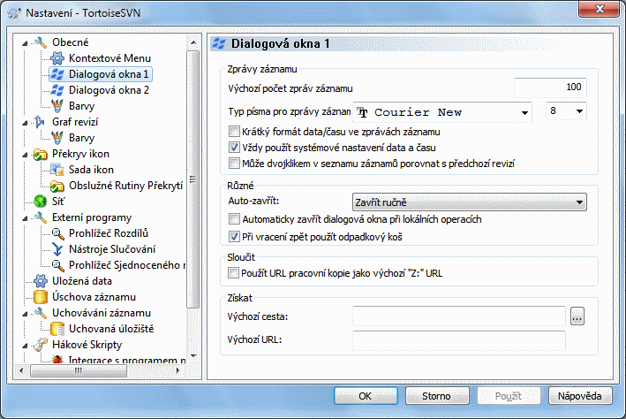Select Nástroje Slučování tree item
This screenshot has height=419, width=626.
112,249
